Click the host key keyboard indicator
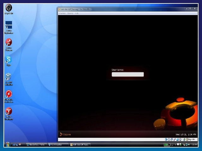 [187, 139]
